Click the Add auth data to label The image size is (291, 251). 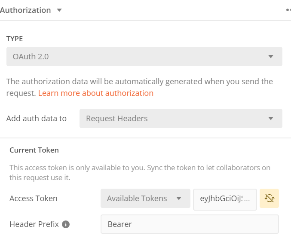[37, 118]
